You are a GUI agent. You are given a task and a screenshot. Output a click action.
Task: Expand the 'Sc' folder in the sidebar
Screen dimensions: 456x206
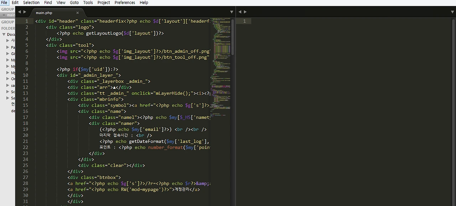click(8, 92)
